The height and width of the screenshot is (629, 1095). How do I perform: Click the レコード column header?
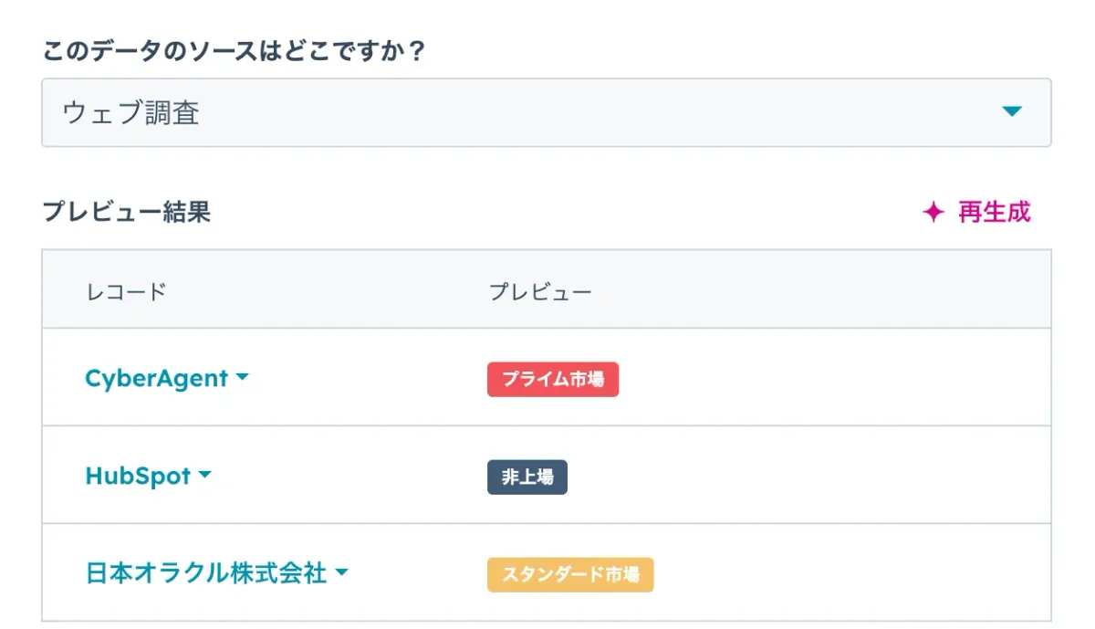[x=126, y=289]
